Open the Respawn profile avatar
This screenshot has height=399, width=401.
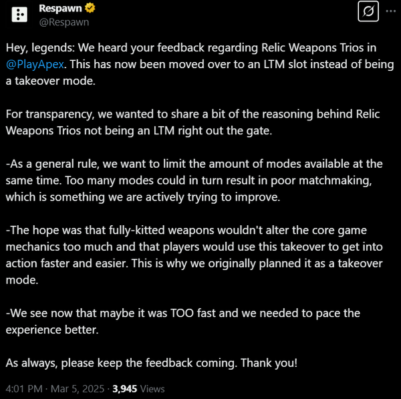point(19,15)
